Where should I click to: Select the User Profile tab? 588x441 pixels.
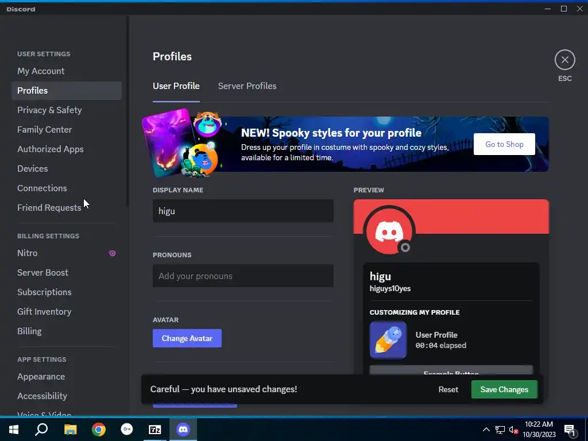176,86
